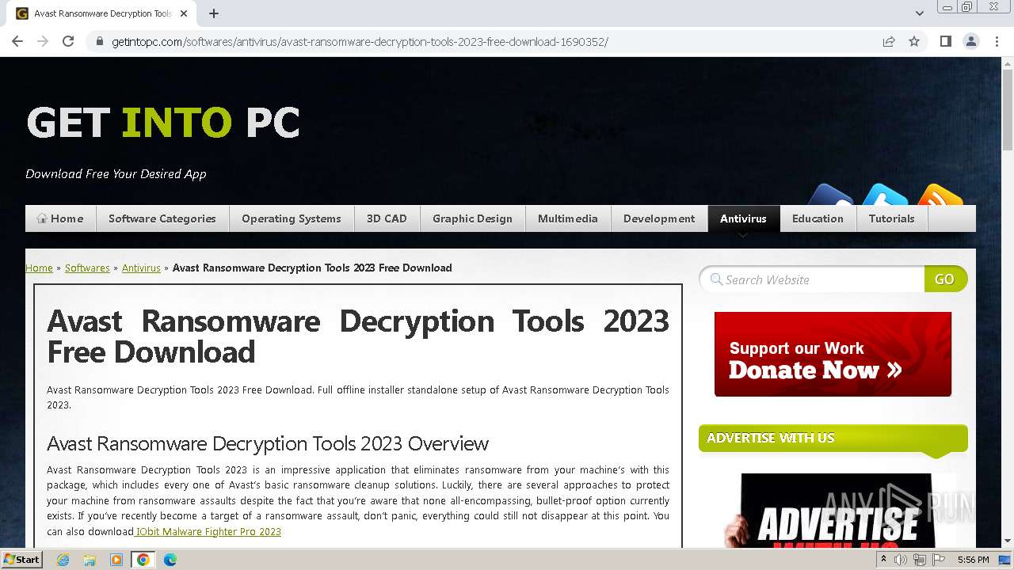Open the File Explorer taskbar icon
This screenshot has width=1014, height=570.
90,560
